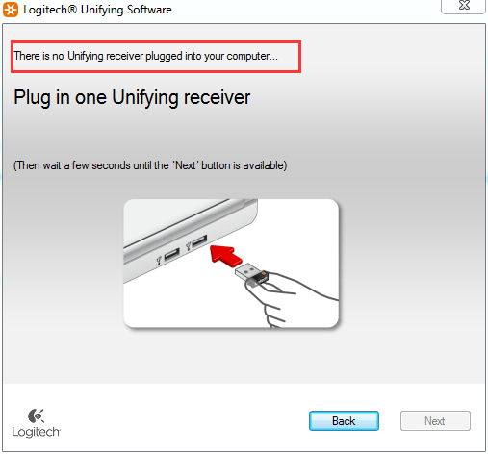Go to previous step with Back button
The image size is (488, 454).
pyautogui.click(x=344, y=420)
